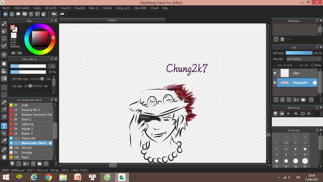This screenshot has height=182, width=323.
Task: Open the Lớp(L) menu
Action: tap(37, 8)
